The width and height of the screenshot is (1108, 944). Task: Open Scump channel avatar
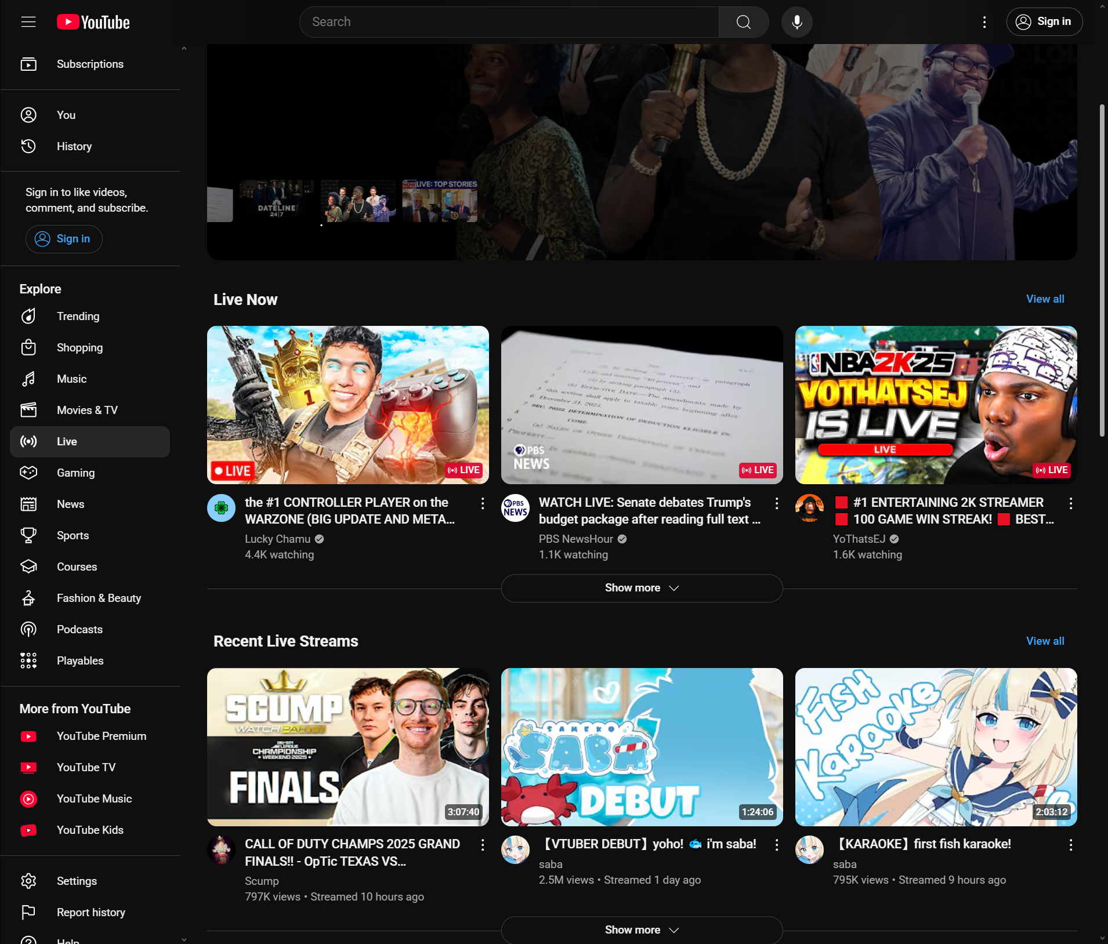click(221, 850)
